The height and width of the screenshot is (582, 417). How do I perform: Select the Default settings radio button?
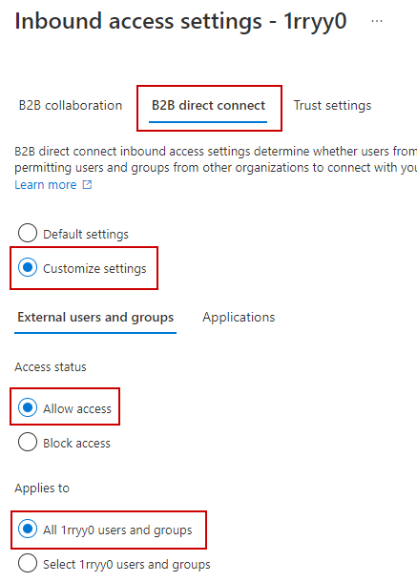point(28,233)
